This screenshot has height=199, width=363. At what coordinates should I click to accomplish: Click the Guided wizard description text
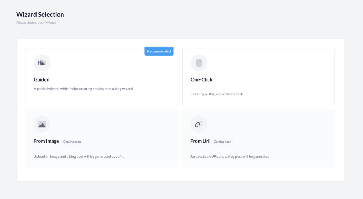click(83, 89)
